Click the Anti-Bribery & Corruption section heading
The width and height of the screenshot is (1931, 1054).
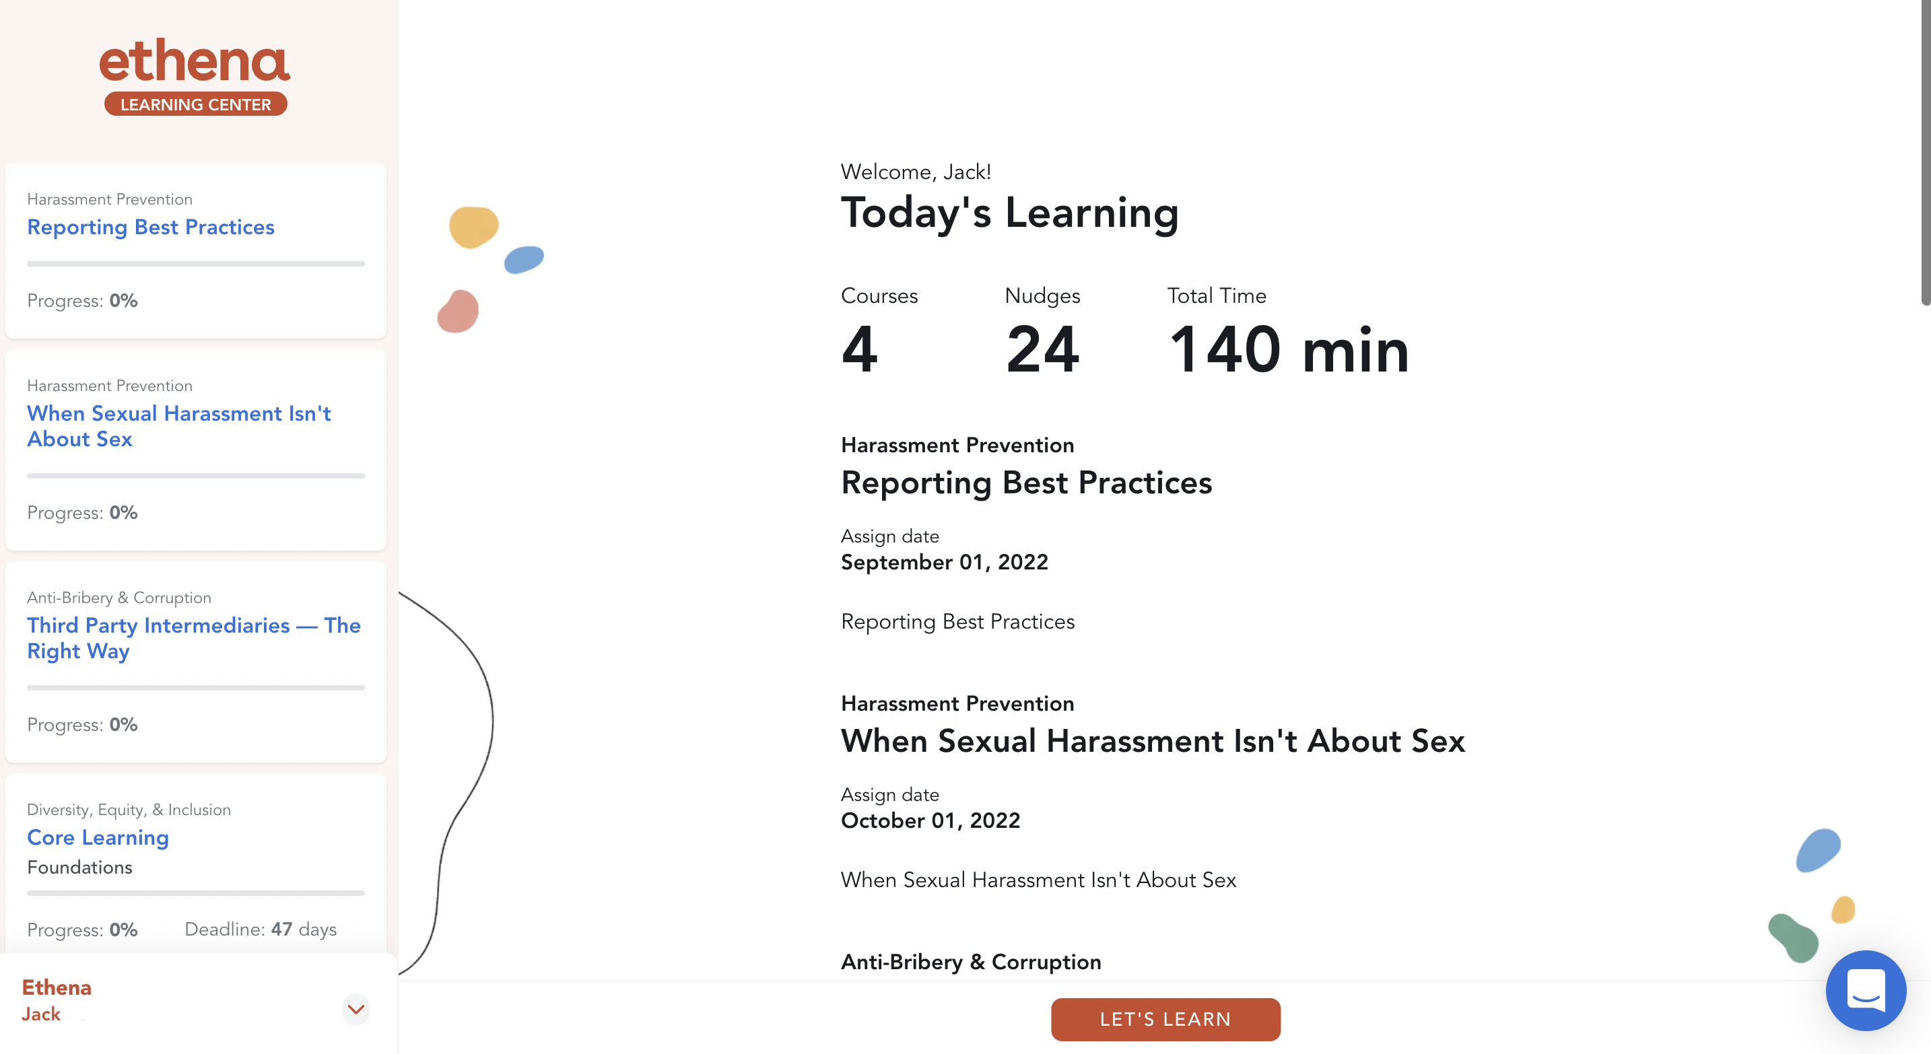click(x=971, y=962)
